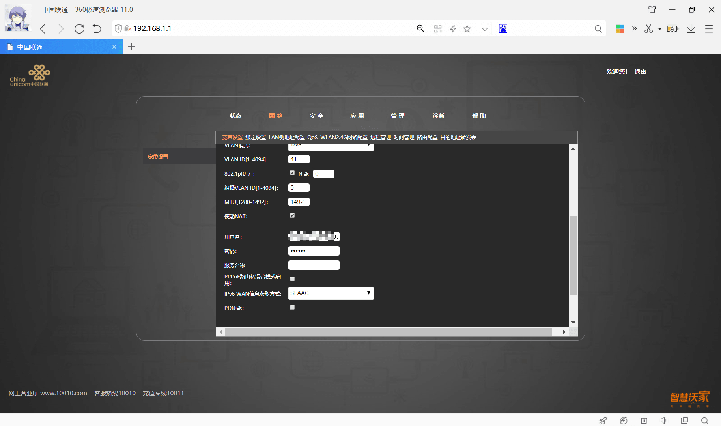This screenshot has height=426, width=721.
Task: Click the Baidu paw icon
Action: pyautogui.click(x=503, y=28)
